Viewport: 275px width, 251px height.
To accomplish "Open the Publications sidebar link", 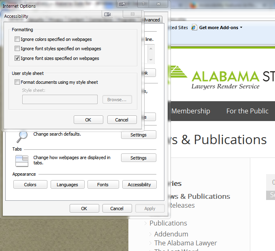I will 168,223.
